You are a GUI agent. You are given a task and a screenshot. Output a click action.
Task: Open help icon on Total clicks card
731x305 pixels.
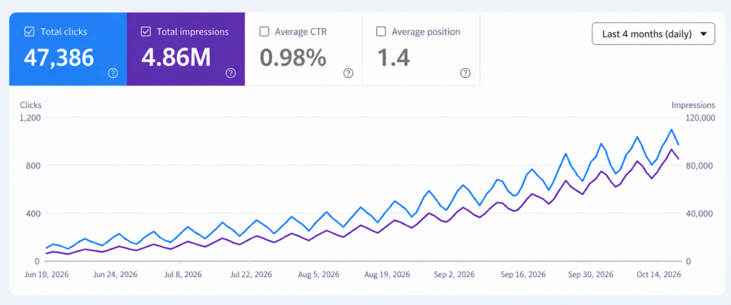[113, 74]
